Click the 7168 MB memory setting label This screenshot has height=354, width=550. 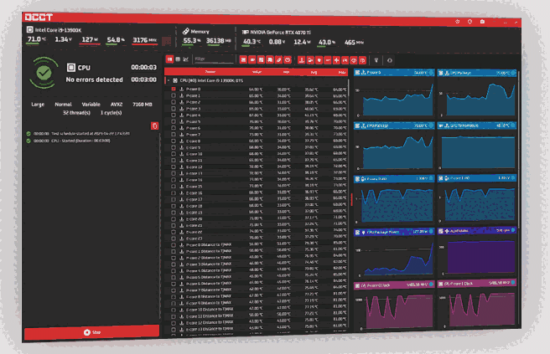click(x=142, y=105)
